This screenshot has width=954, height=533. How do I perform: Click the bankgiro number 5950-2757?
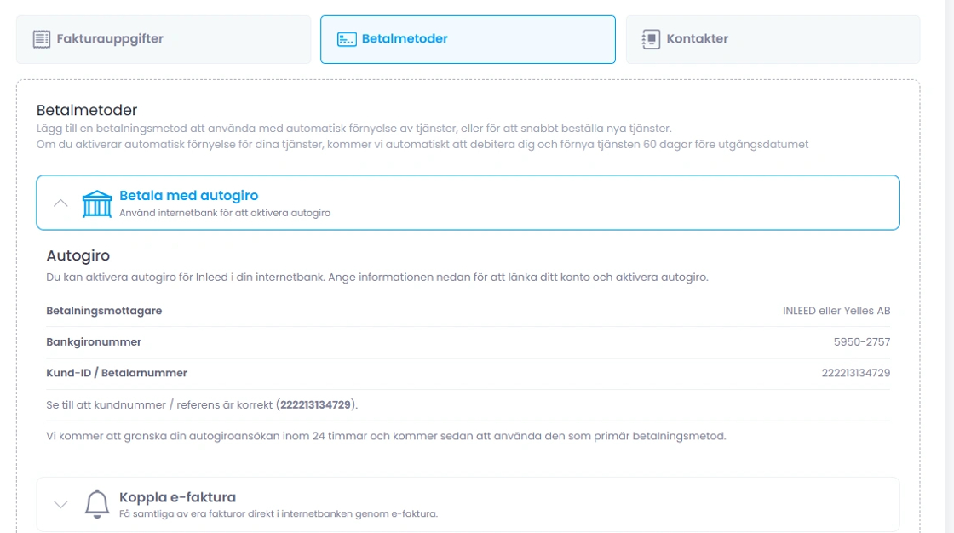861,342
